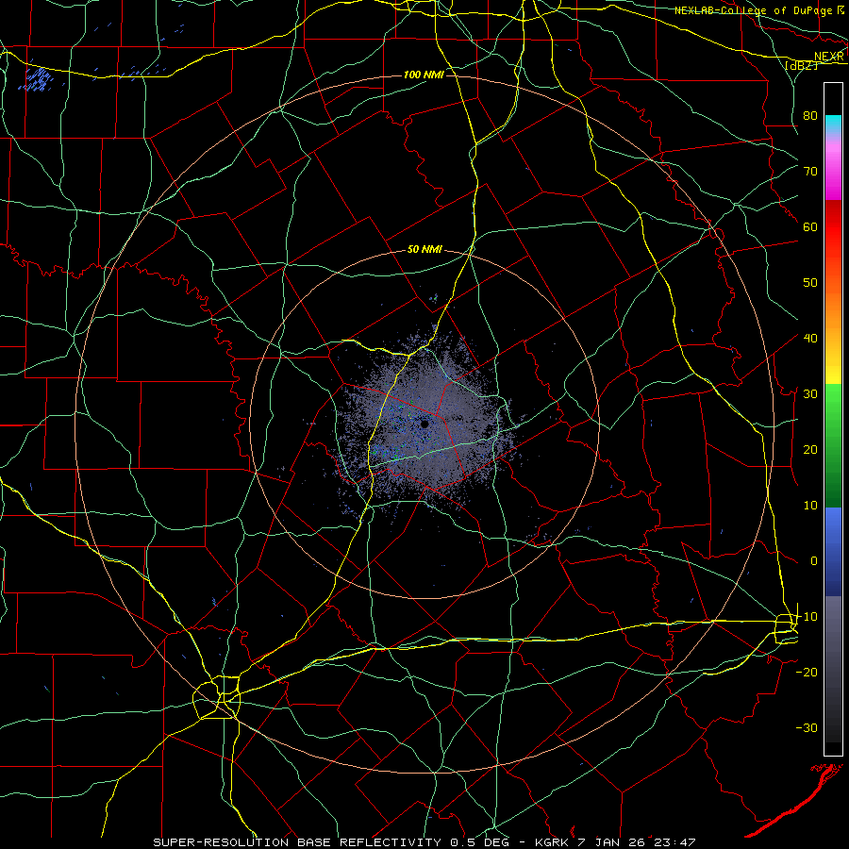Click the 10 value on the dBZ scale
The width and height of the screenshot is (849, 849).
coord(810,506)
